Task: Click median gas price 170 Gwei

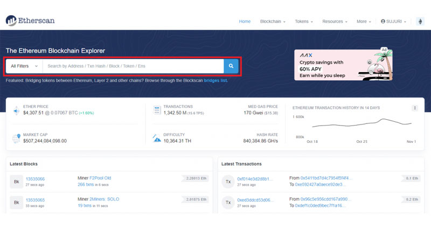Action: (253, 113)
